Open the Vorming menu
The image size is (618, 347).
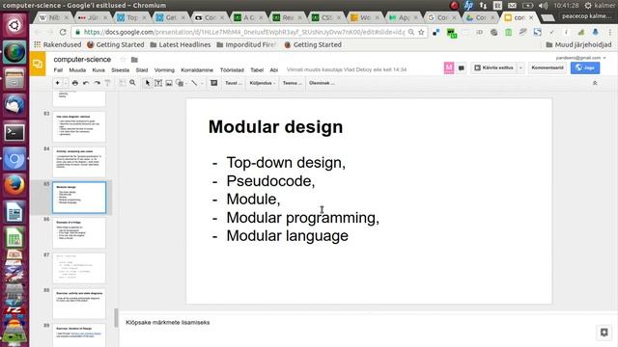click(164, 70)
